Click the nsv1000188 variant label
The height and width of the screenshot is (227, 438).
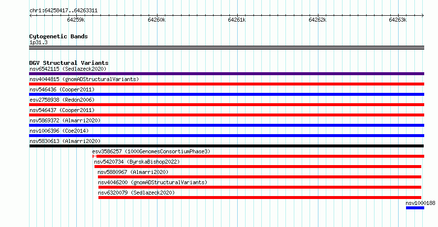tap(420, 203)
